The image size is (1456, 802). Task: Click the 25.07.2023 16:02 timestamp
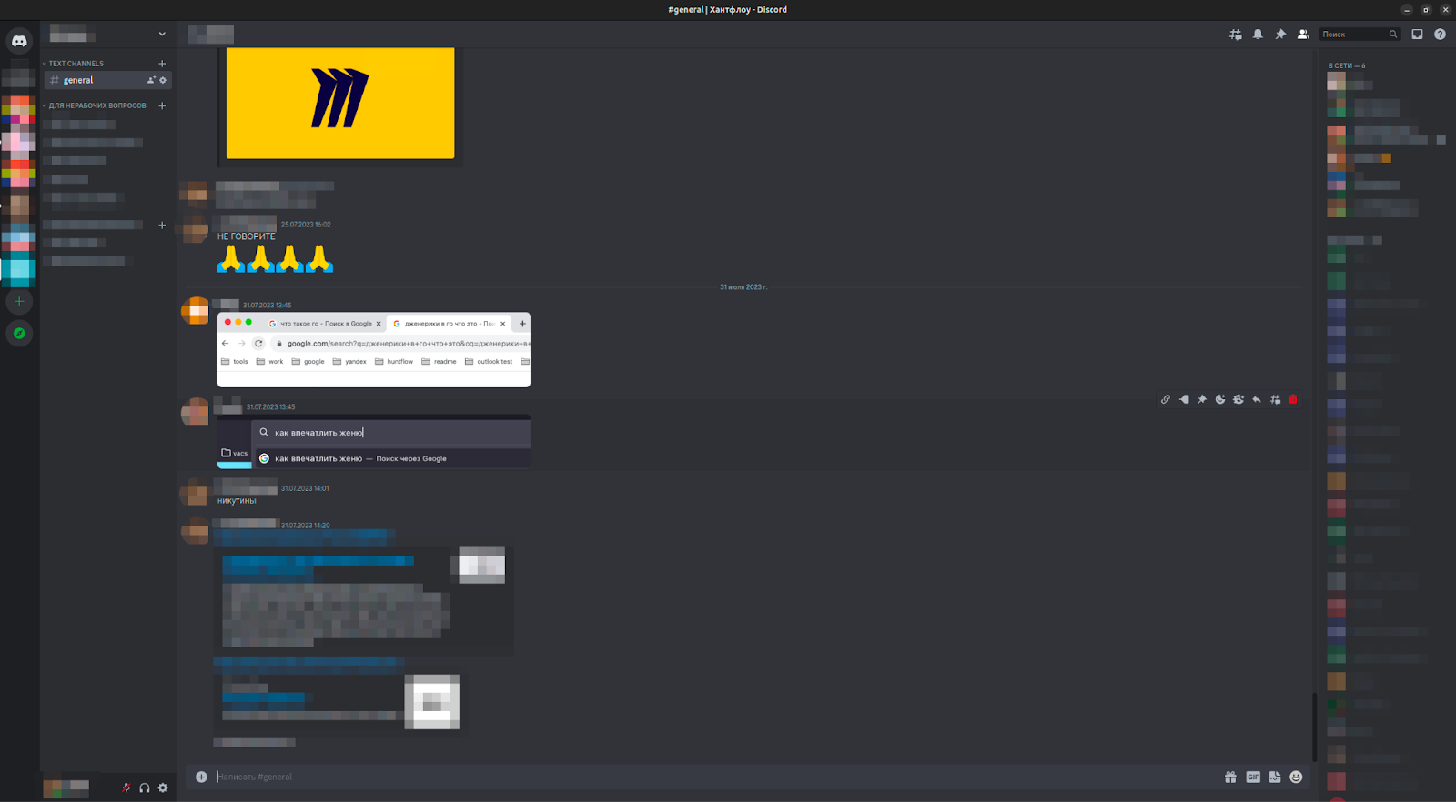(x=306, y=225)
